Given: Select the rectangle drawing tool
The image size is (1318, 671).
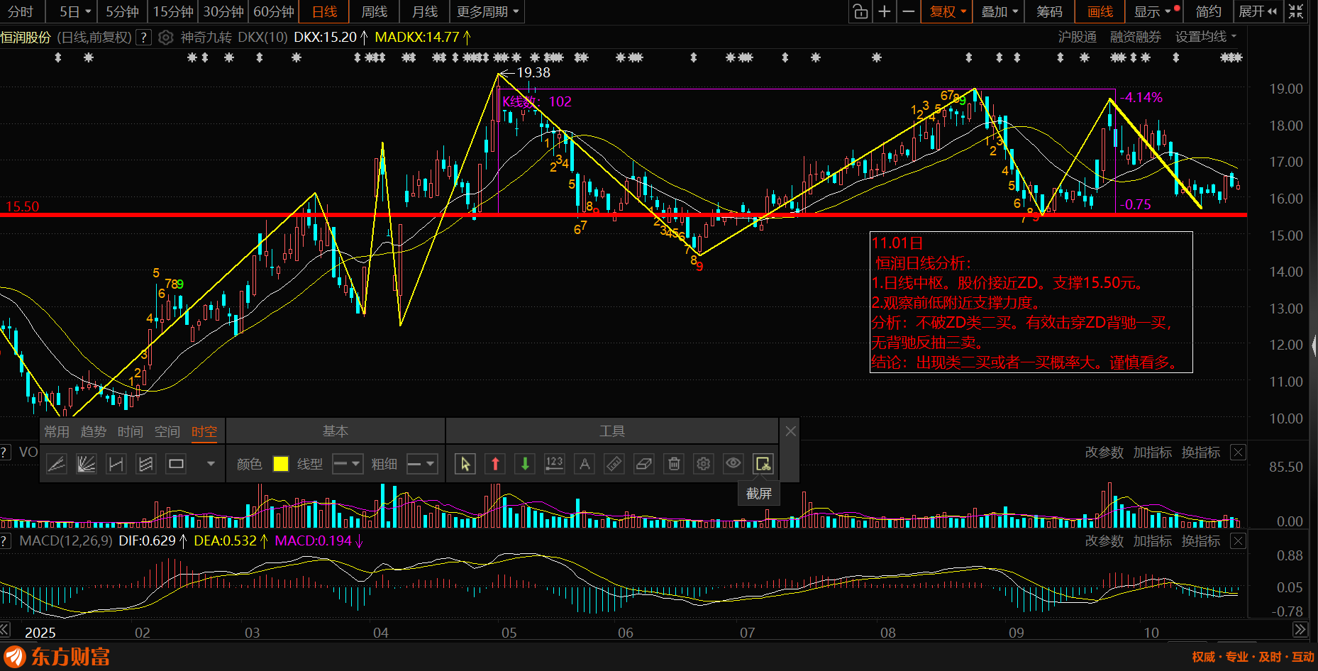Looking at the screenshot, I should point(176,464).
